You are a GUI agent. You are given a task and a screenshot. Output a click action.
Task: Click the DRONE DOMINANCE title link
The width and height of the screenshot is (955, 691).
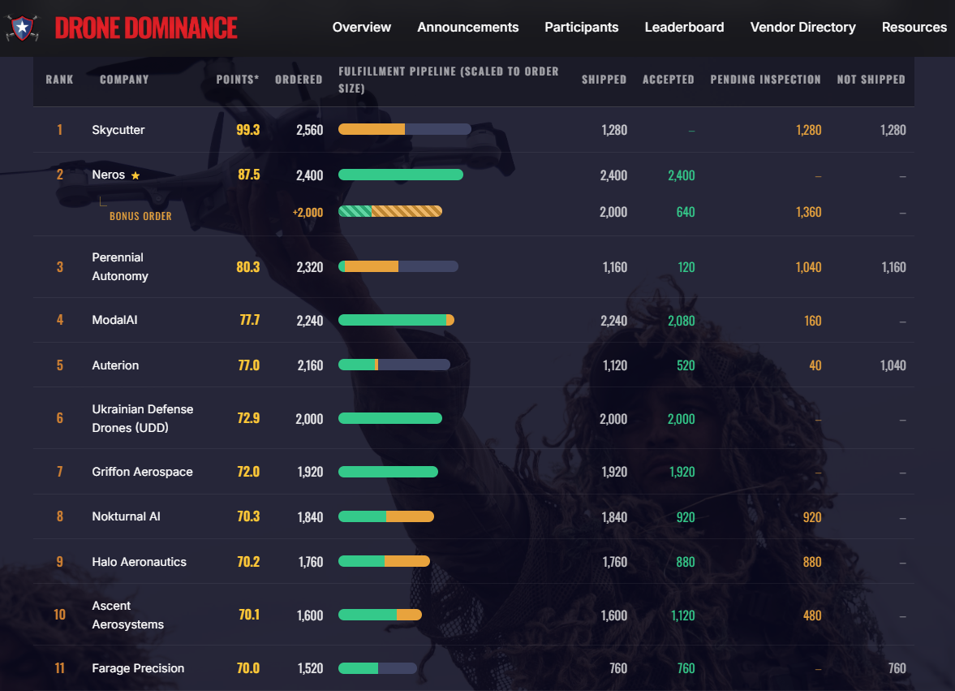pos(146,28)
